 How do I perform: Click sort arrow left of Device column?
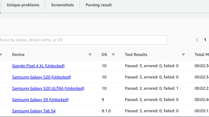(1, 55)
